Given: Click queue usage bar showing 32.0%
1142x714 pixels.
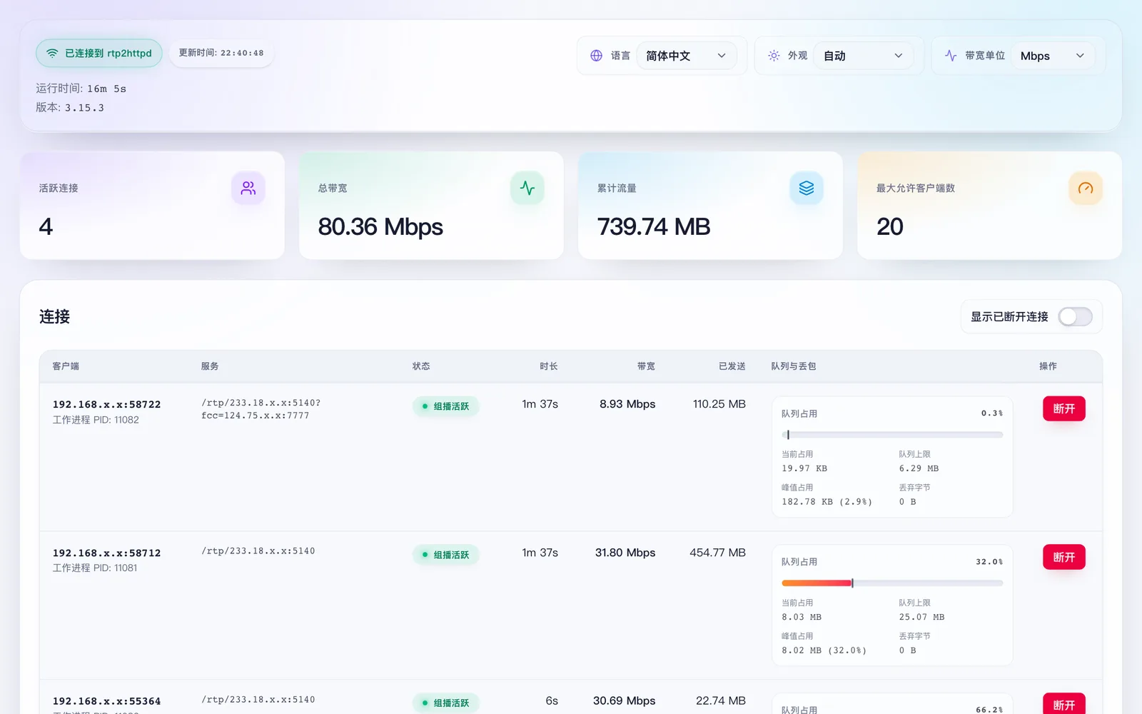Looking at the screenshot, I should [x=892, y=583].
